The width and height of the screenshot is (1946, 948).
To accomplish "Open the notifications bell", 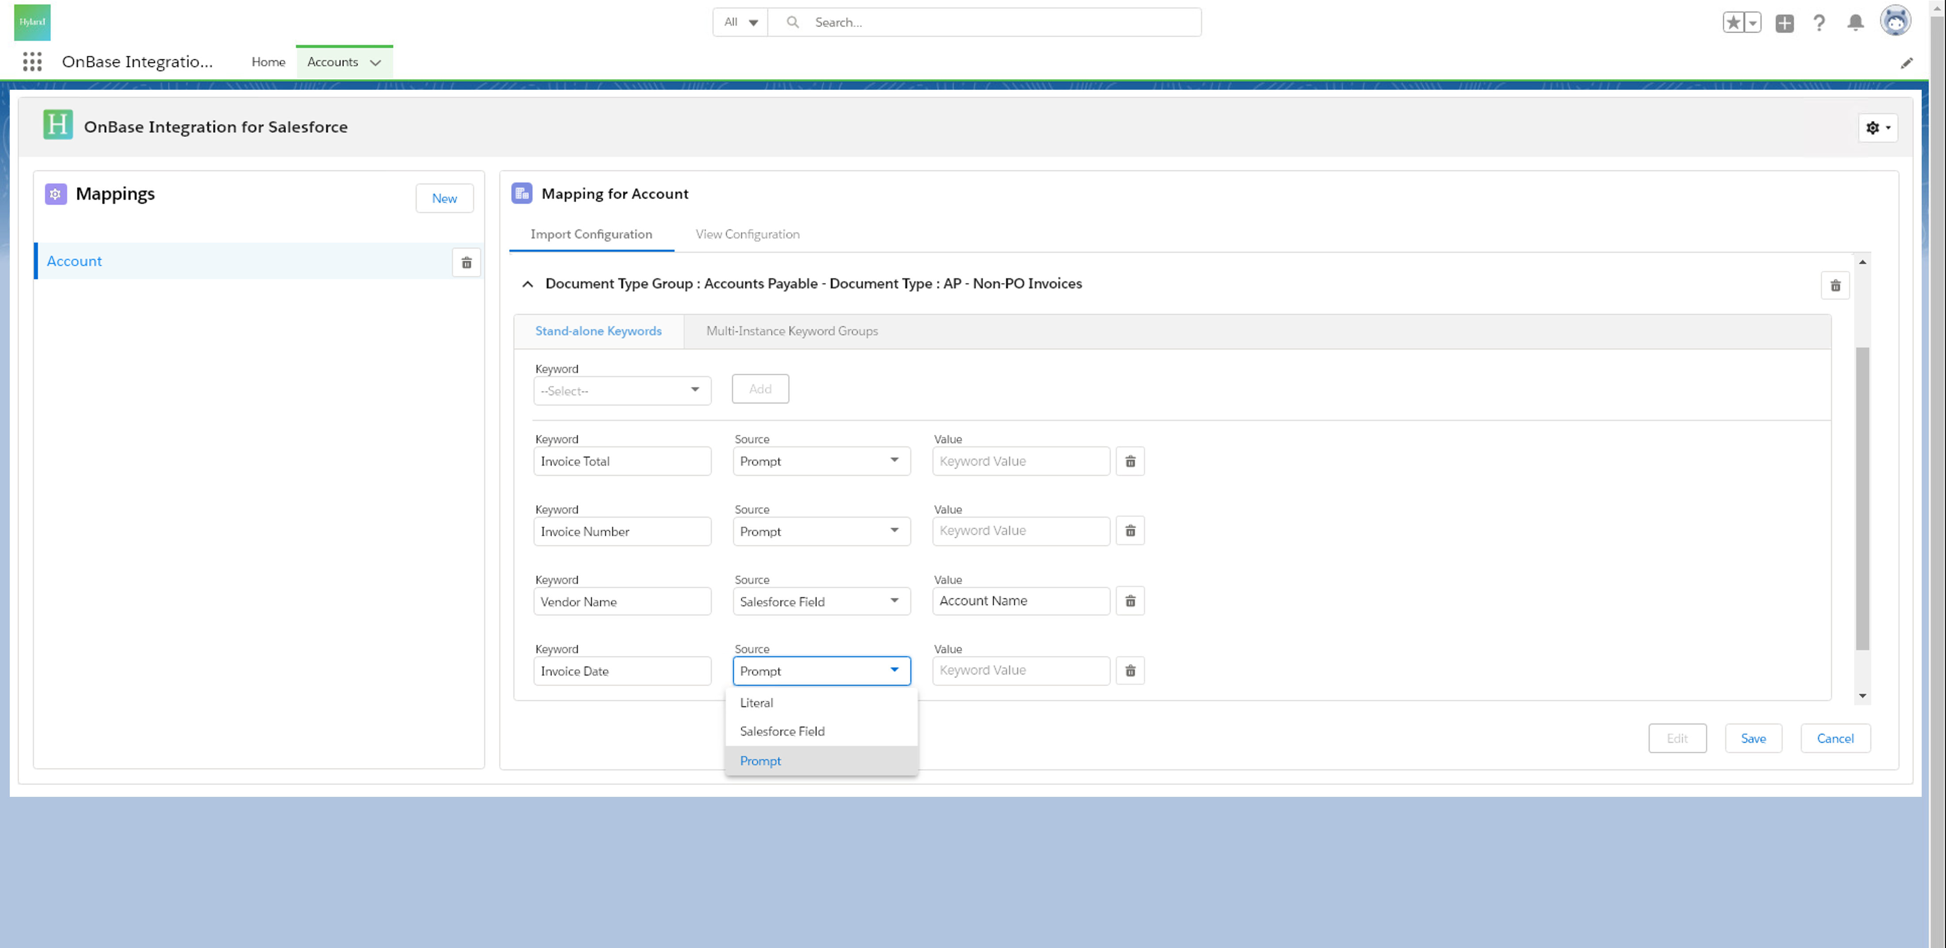I will pyautogui.click(x=1855, y=23).
